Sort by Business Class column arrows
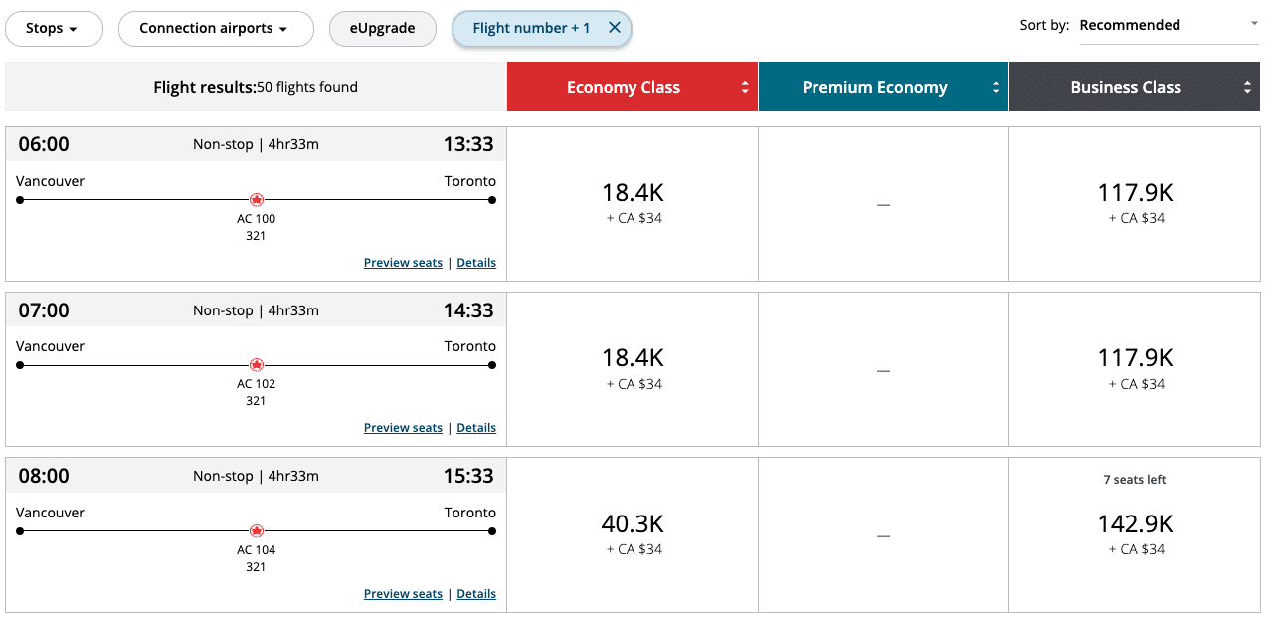 click(x=1247, y=88)
